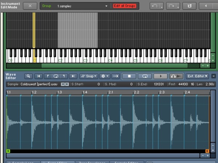
Task: Close the Wave Editor panel
Action: tap(214, 76)
